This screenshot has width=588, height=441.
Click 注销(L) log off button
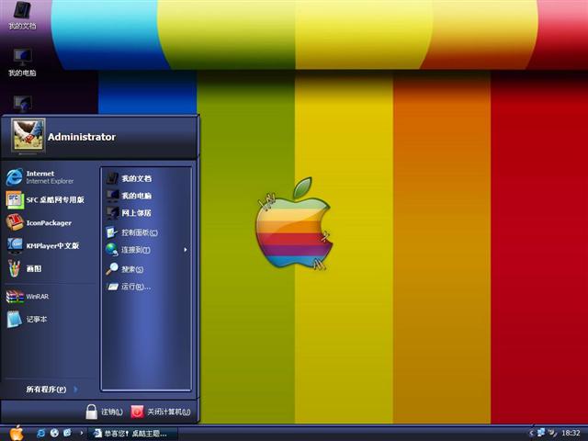pos(104,412)
